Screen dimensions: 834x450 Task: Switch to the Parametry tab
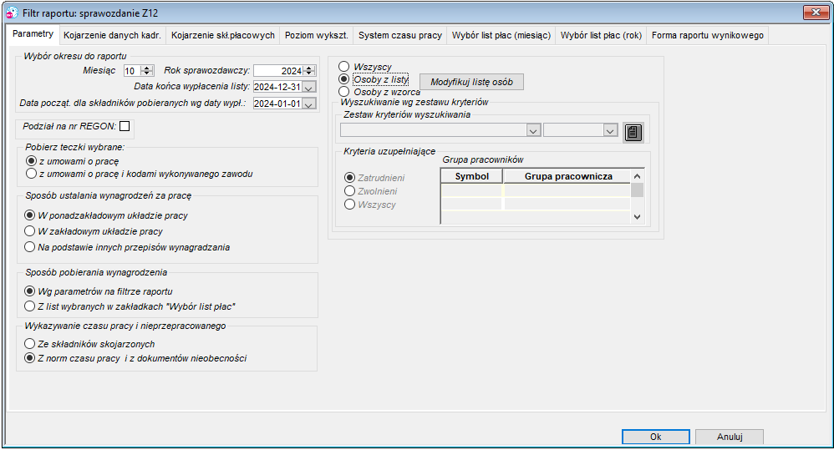click(33, 34)
